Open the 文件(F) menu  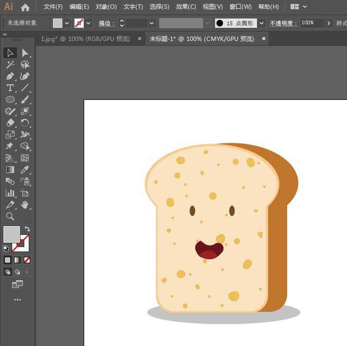(53, 7)
